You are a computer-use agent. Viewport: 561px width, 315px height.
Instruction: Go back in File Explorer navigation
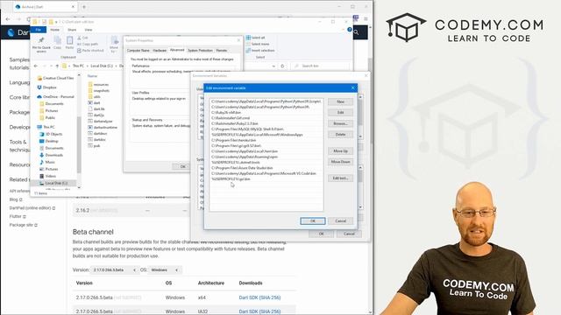click(35, 66)
